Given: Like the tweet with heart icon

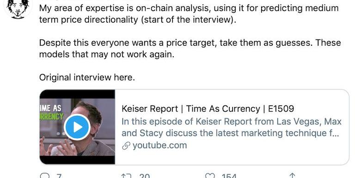Looking at the screenshot, I should [x=209, y=176].
